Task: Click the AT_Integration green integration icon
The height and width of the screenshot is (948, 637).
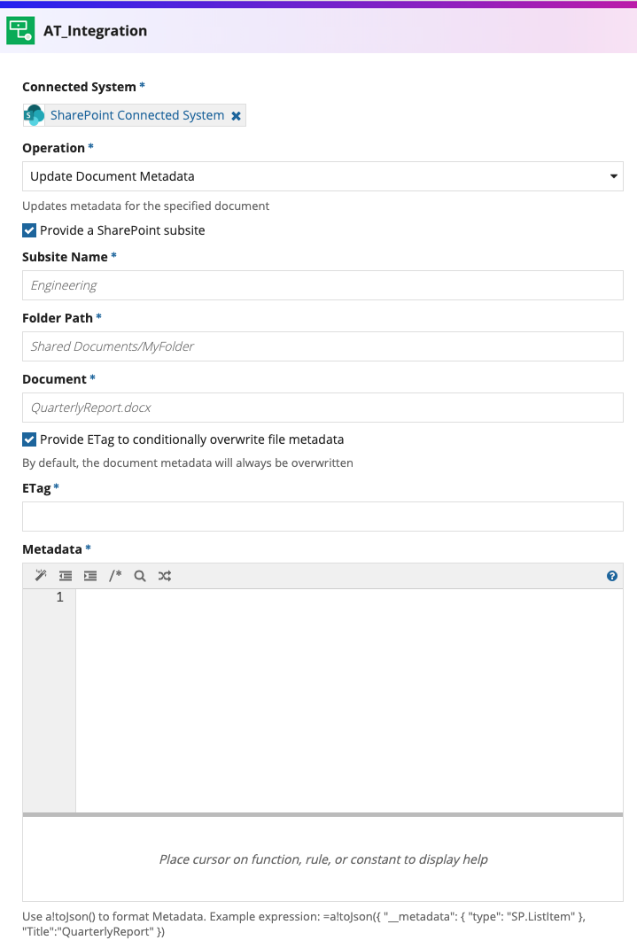Action: click(x=20, y=30)
